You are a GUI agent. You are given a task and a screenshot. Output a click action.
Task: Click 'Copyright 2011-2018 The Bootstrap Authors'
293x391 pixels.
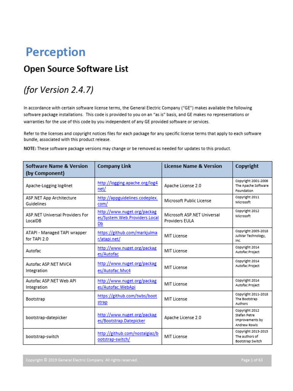click(x=252, y=299)
